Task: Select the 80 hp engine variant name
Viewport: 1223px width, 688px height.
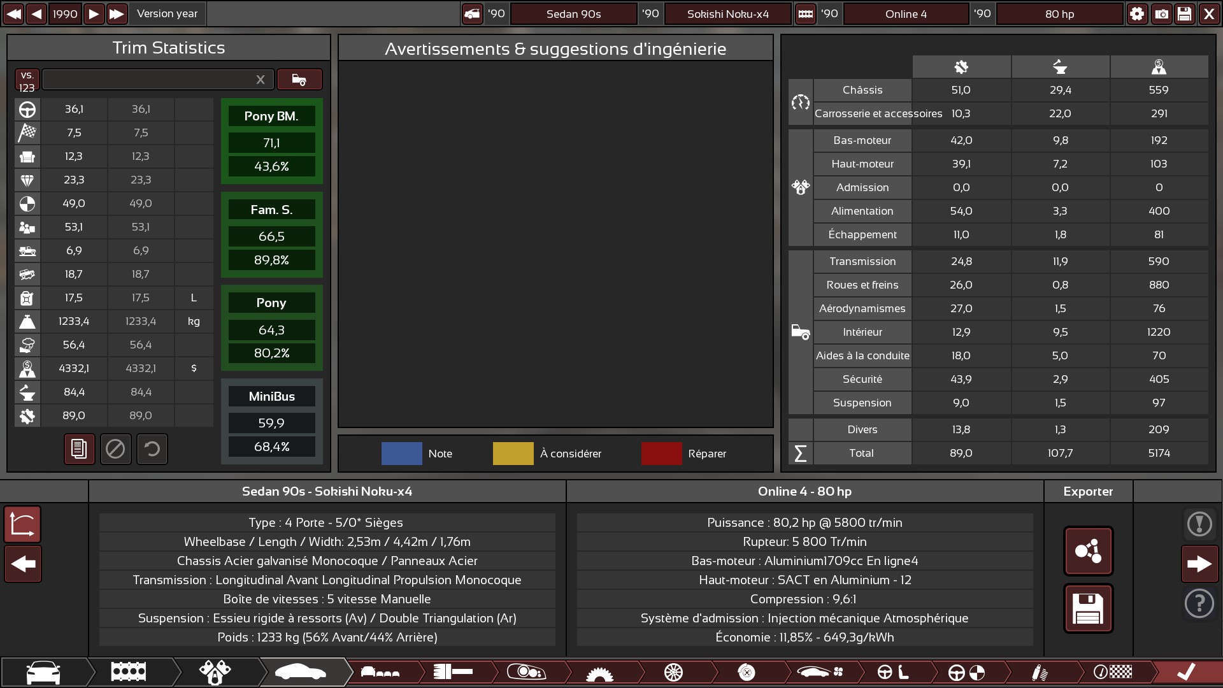Action: 1059,13
